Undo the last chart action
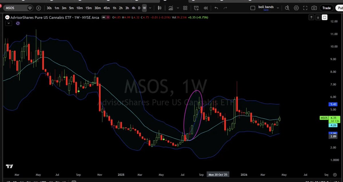The width and height of the screenshot is (343, 182). tap(216, 8)
